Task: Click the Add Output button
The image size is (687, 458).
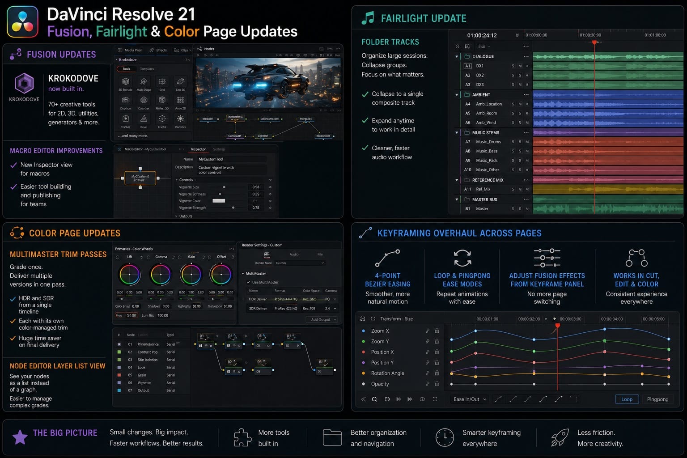Action: click(321, 319)
